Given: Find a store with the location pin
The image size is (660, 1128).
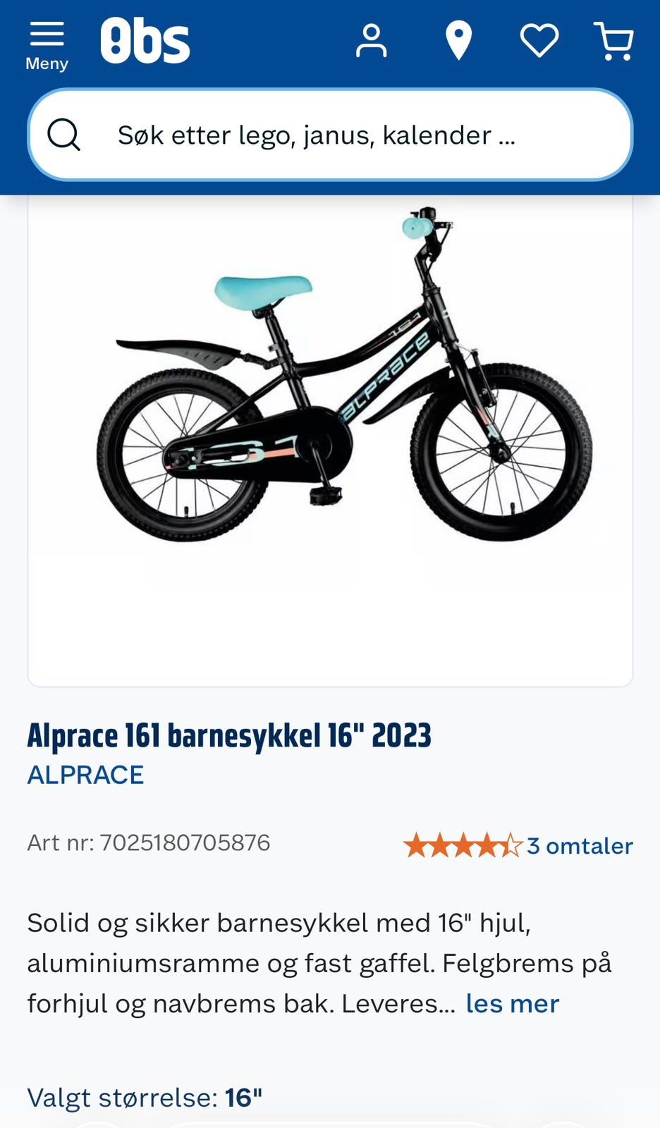Looking at the screenshot, I should [458, 41].
